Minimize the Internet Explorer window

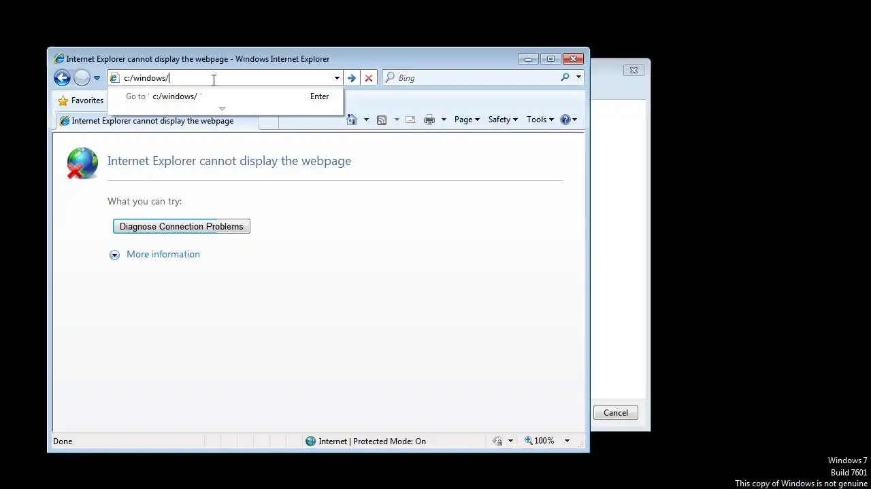(x=528, y=58)
